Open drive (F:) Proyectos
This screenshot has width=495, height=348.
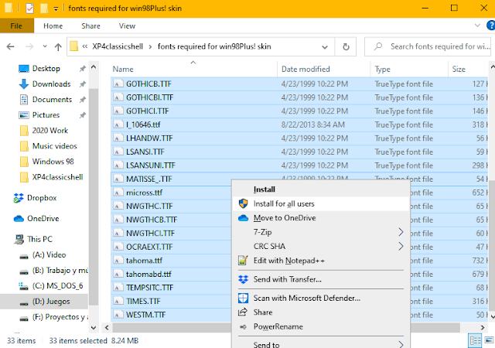coord(60,316)
